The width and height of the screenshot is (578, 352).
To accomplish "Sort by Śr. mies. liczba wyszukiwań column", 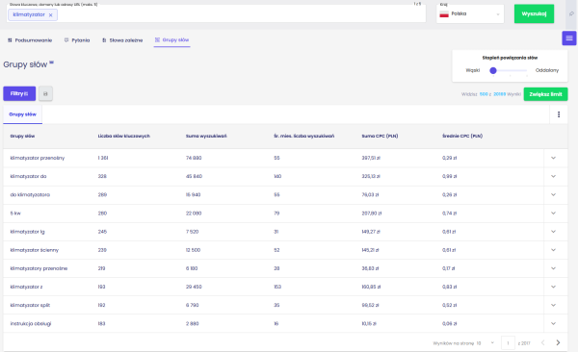I will click(303, 136).
